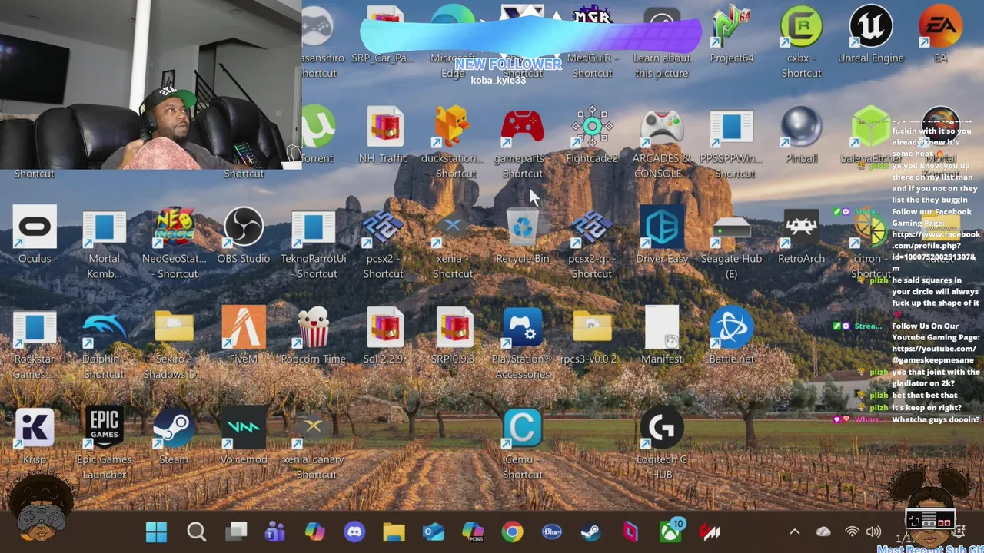Launch OBS Studio from desktop

point(244,227)
